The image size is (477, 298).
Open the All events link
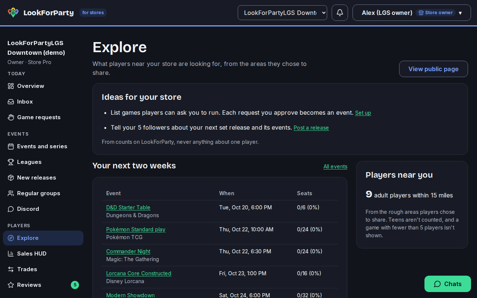(335, 167)
